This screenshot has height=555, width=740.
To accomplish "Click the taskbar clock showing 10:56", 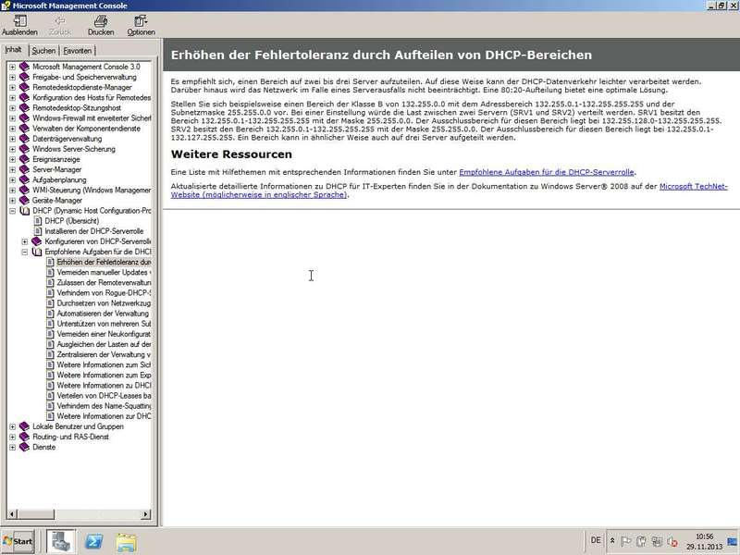I will click(x=704, y=537).
